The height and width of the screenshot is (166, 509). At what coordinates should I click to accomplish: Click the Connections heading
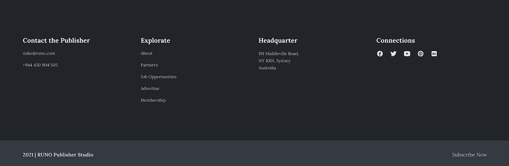(x=395, y=40)
